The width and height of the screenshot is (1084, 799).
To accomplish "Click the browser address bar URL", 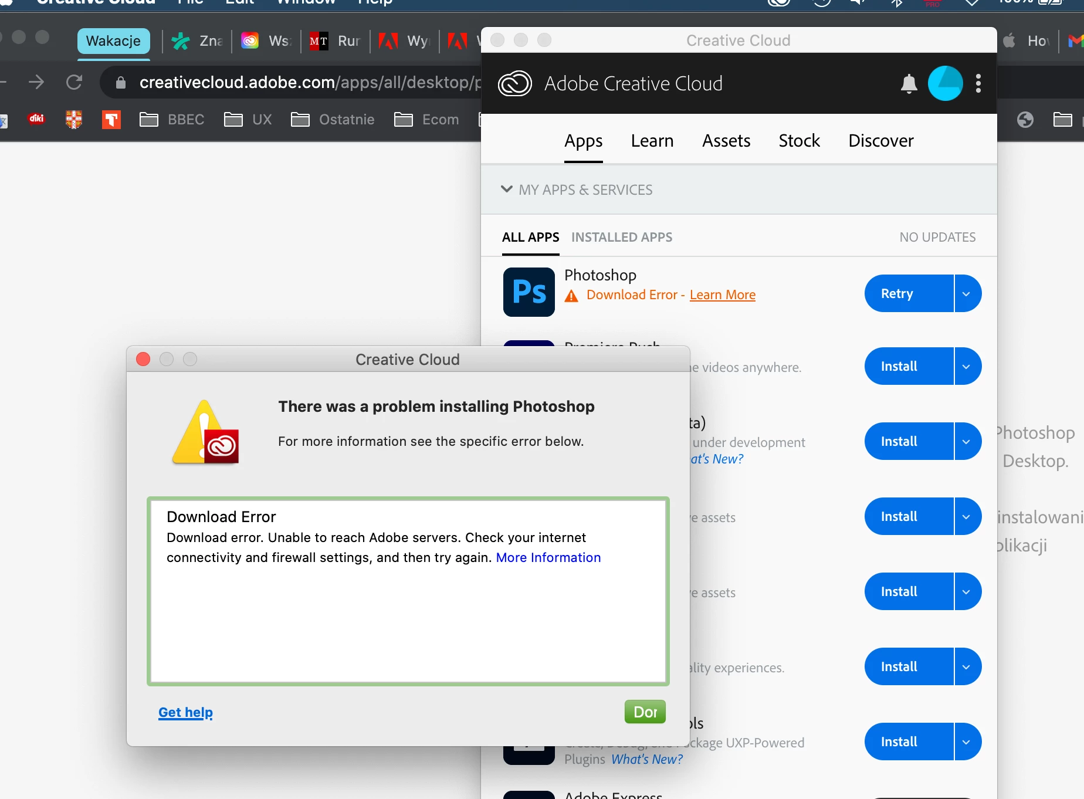I will pos(310,82).
